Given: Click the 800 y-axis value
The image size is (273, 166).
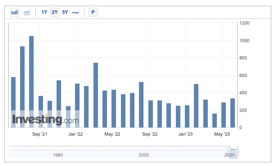Looking at the screenshot, I should [243, 58].
